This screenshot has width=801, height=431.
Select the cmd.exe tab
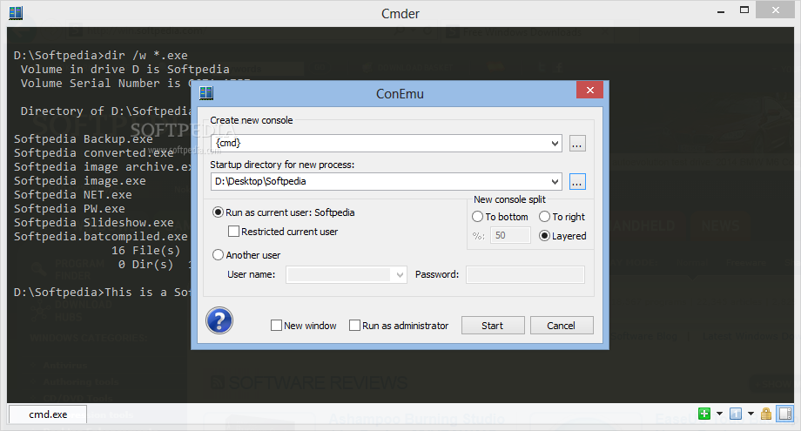tap(48, 414)
